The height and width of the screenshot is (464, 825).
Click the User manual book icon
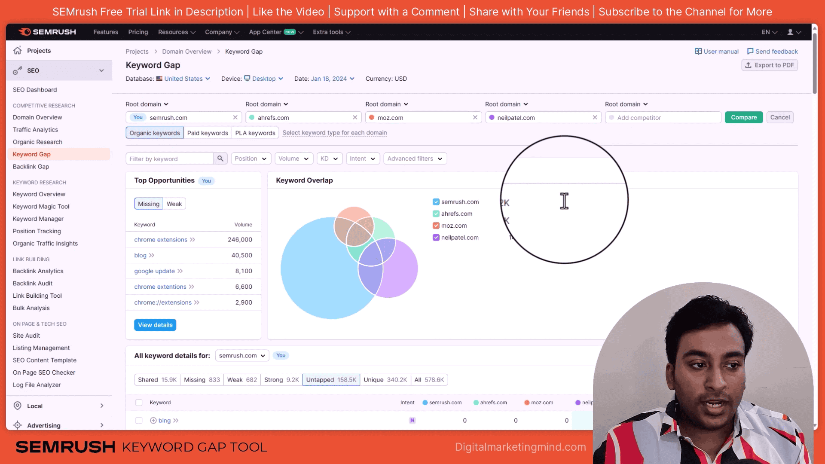(698, 52)
